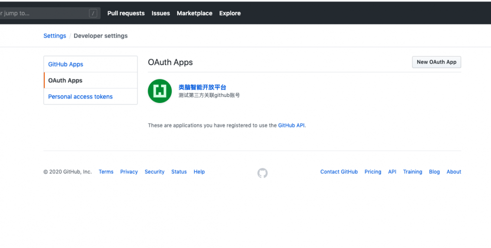The height and width of the screenshot is (248, 491).
Task: Open the Terms footer link
Action: pyautogui.click(x=106, y=172)
